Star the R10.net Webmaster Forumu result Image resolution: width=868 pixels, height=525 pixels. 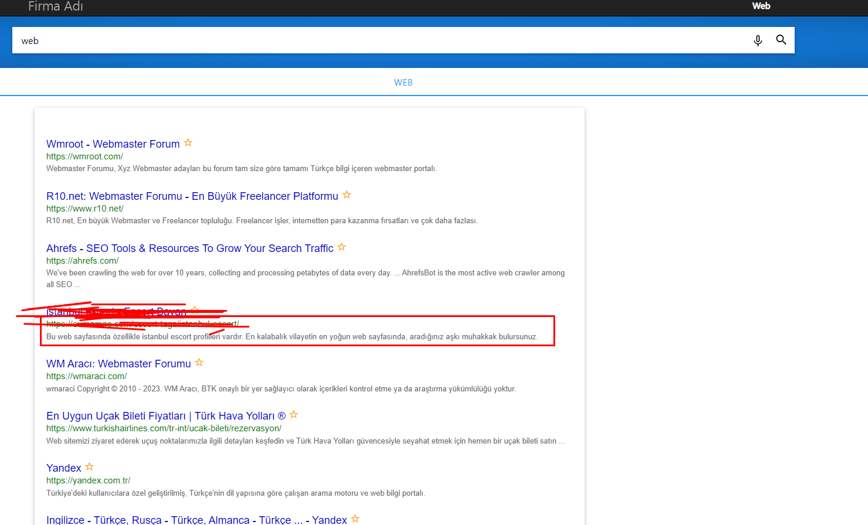[x=347, y=195]
